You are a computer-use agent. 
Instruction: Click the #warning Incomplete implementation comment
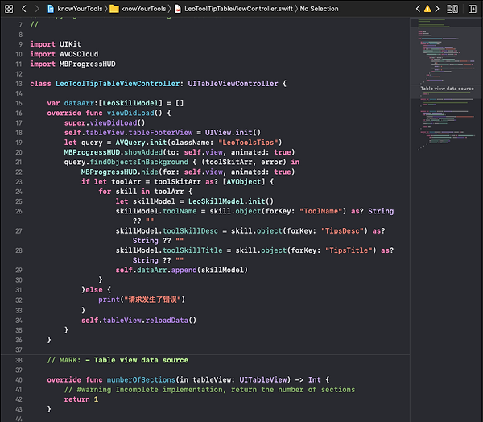pos(209,390)
